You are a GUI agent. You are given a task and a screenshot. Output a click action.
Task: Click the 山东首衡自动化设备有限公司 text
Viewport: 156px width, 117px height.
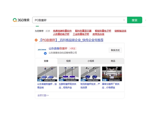point(63,53)
